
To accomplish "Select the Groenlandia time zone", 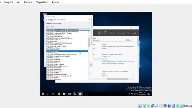I will (x=67, y=67).
